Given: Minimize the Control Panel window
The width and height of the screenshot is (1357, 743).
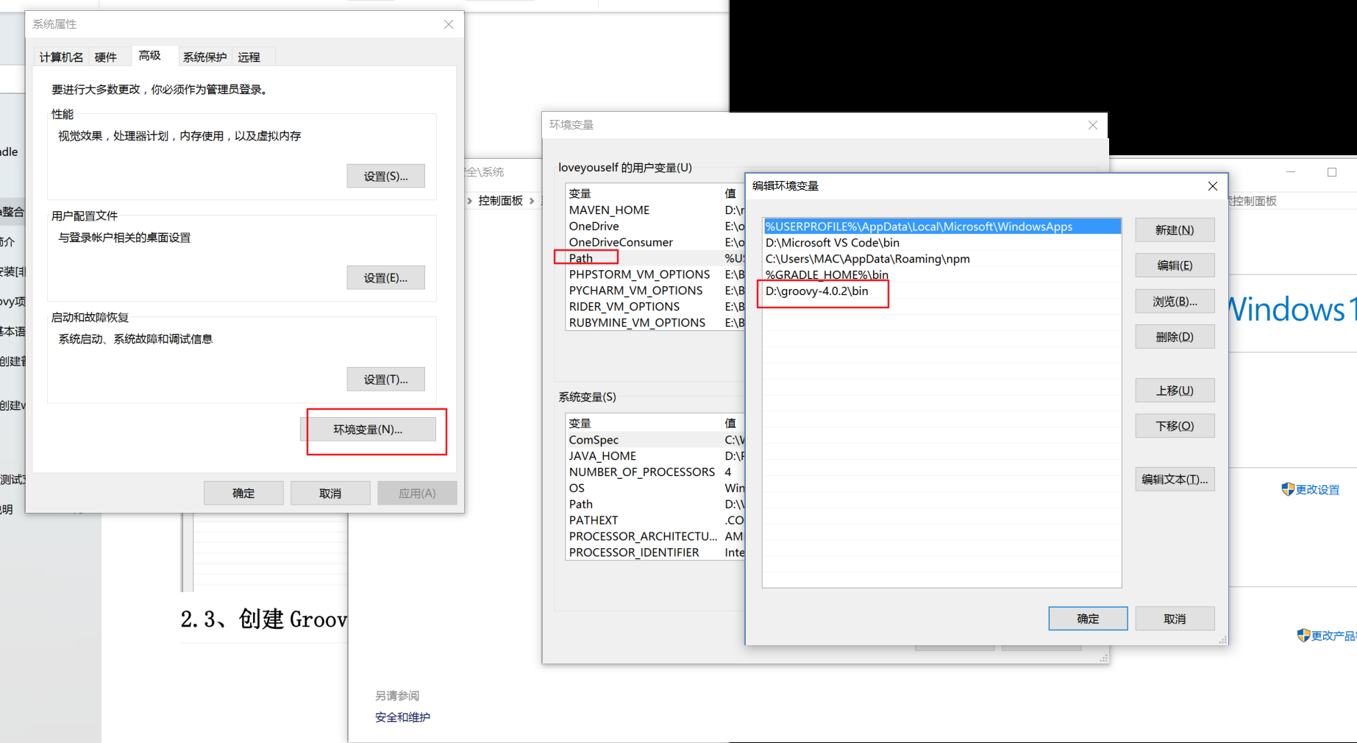Looking at the screenshot, I should (x=1291, y=172).
